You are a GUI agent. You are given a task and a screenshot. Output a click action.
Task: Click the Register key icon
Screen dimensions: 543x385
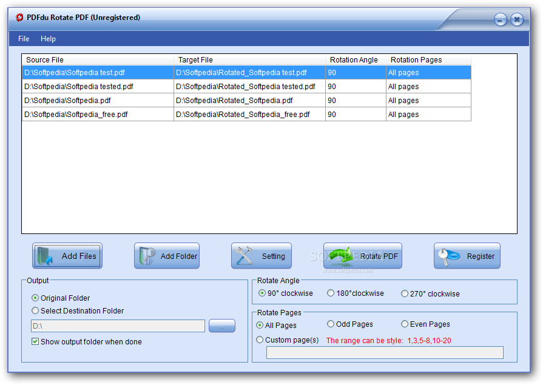pyautogui.click(x=448, y=256)
